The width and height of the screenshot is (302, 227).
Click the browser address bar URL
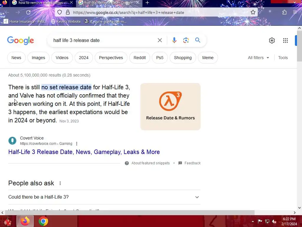[129, 12]
